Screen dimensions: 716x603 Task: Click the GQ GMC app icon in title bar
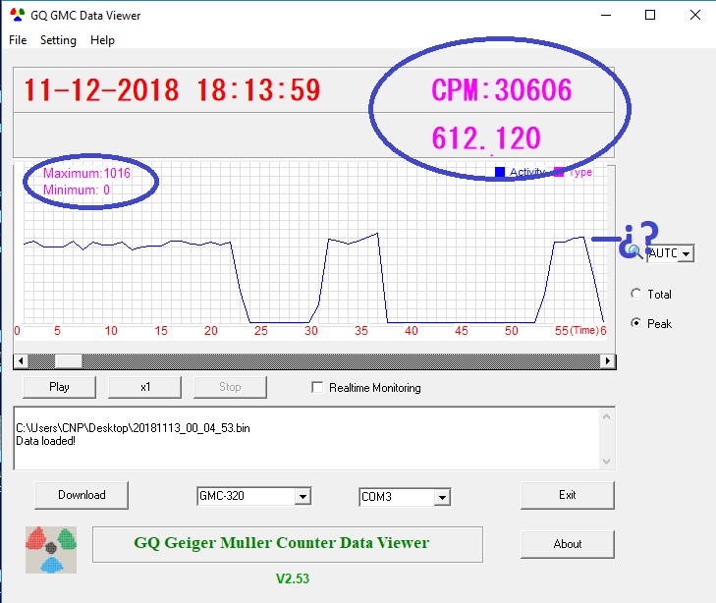[18, 15]
